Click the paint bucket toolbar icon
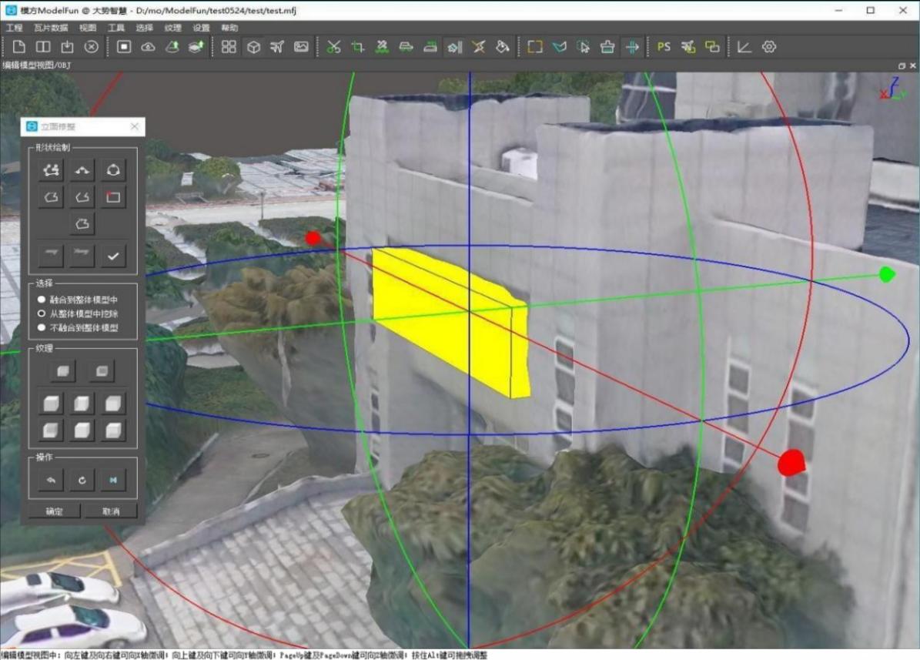This screenshot has width=920, height=660. point(502,47)
